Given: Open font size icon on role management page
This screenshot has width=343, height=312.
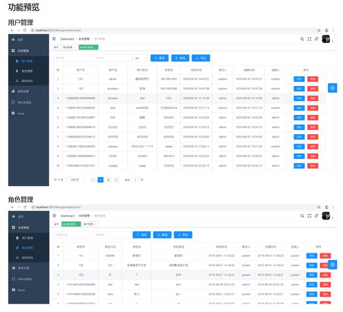Looking at the screenshot, I should click(316, 216).
